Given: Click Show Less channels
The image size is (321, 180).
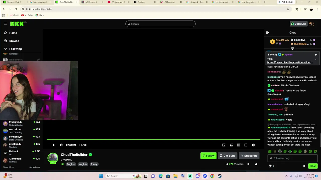Looking at the screenshot, I should pos(35,167).
